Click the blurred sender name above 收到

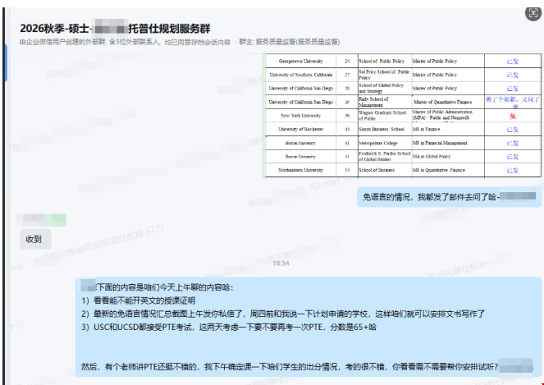tap(45, 220)
